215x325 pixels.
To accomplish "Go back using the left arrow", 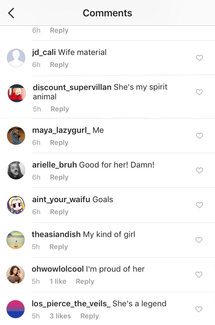I will pos(11,13).
